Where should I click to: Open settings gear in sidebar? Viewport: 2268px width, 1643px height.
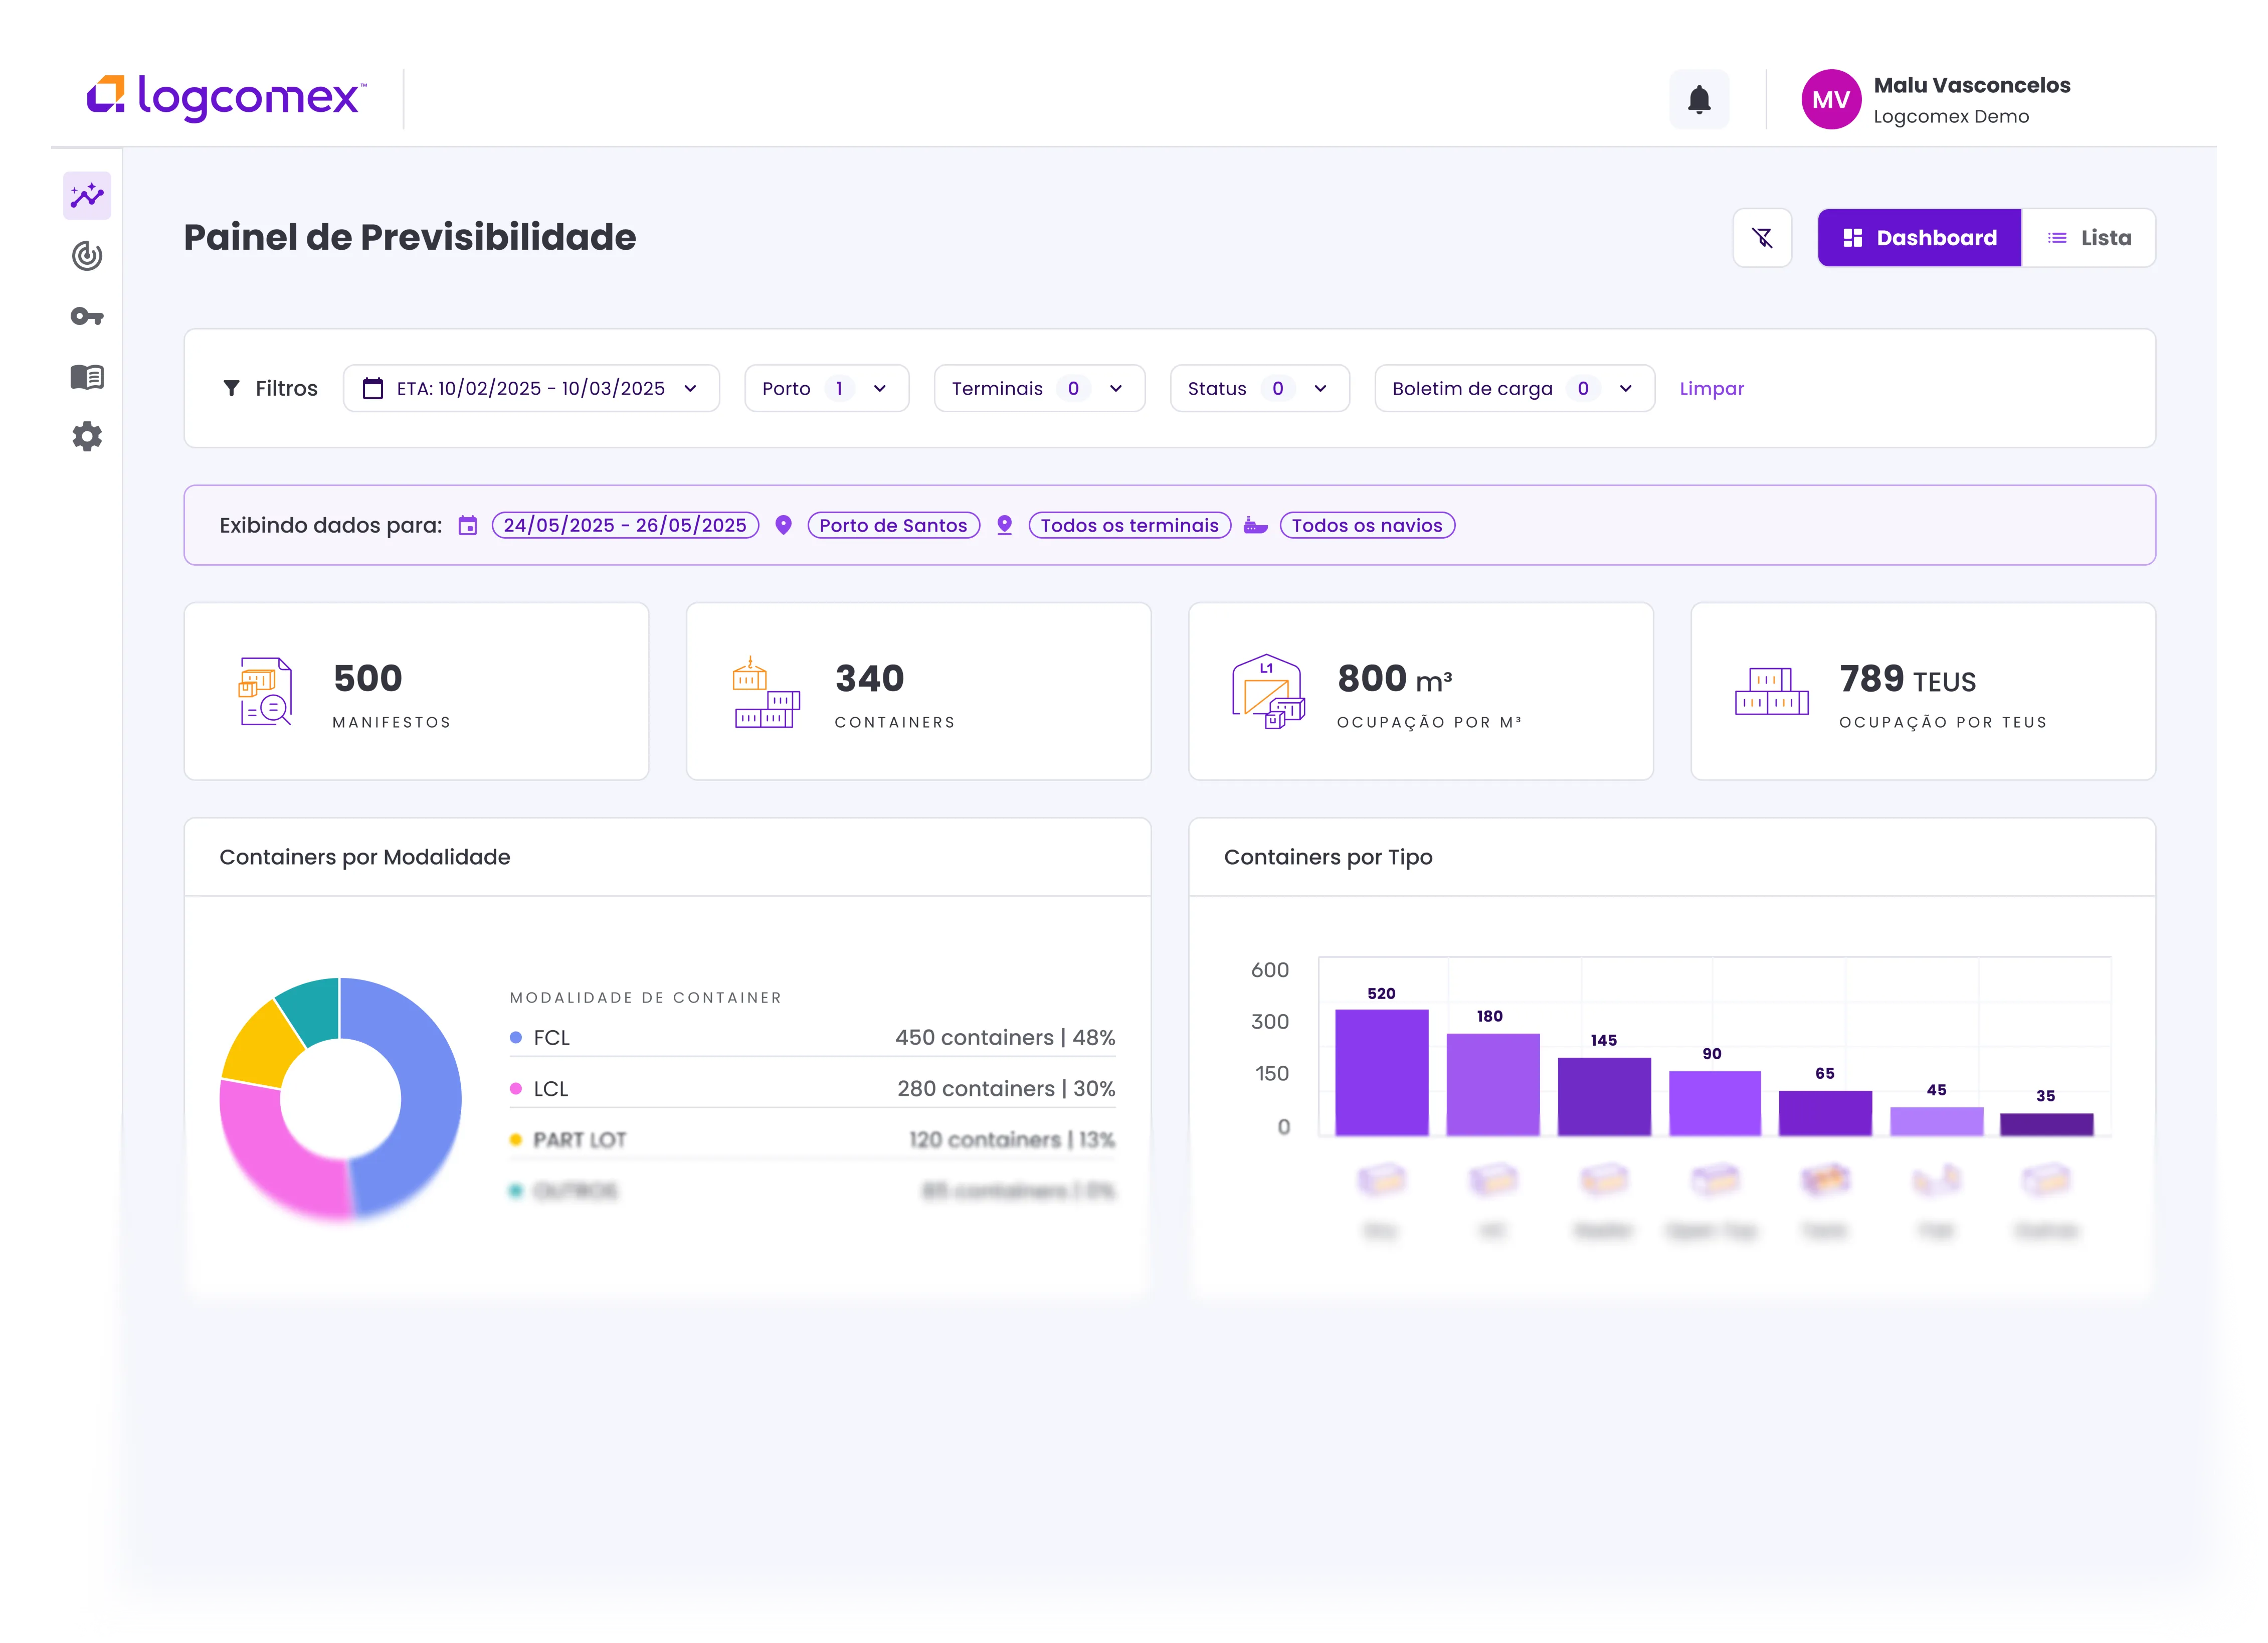tap(87, 436)
